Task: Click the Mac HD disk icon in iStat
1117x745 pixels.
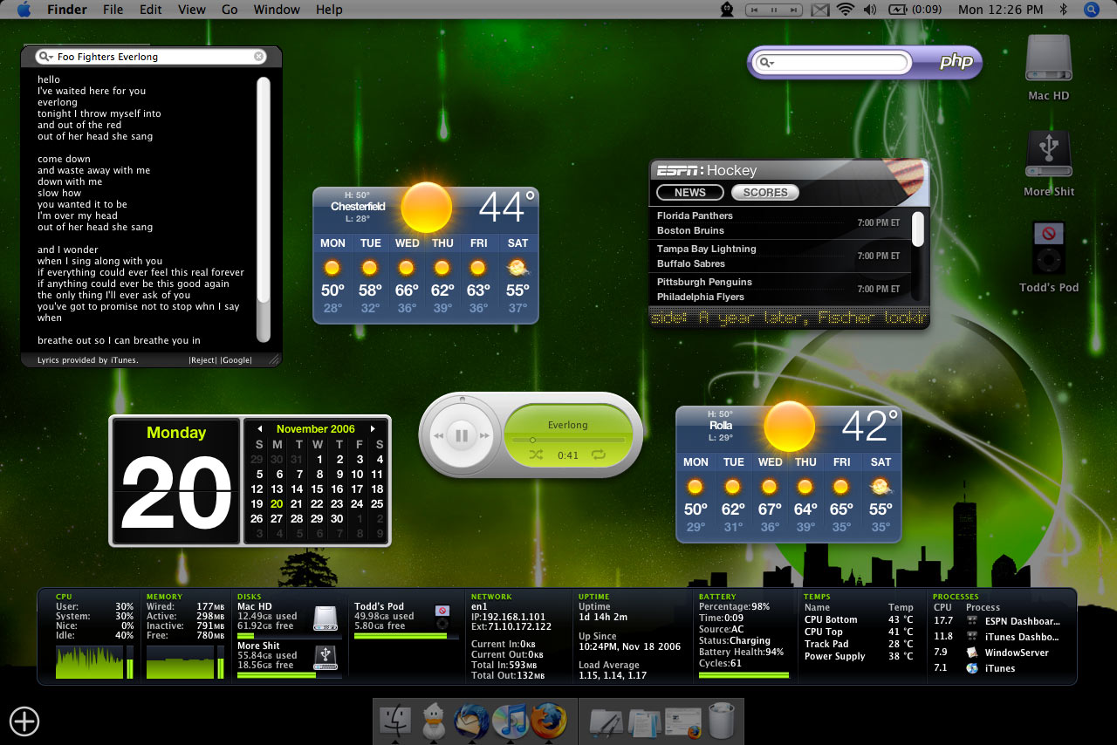Action: [x=326, y=618]
